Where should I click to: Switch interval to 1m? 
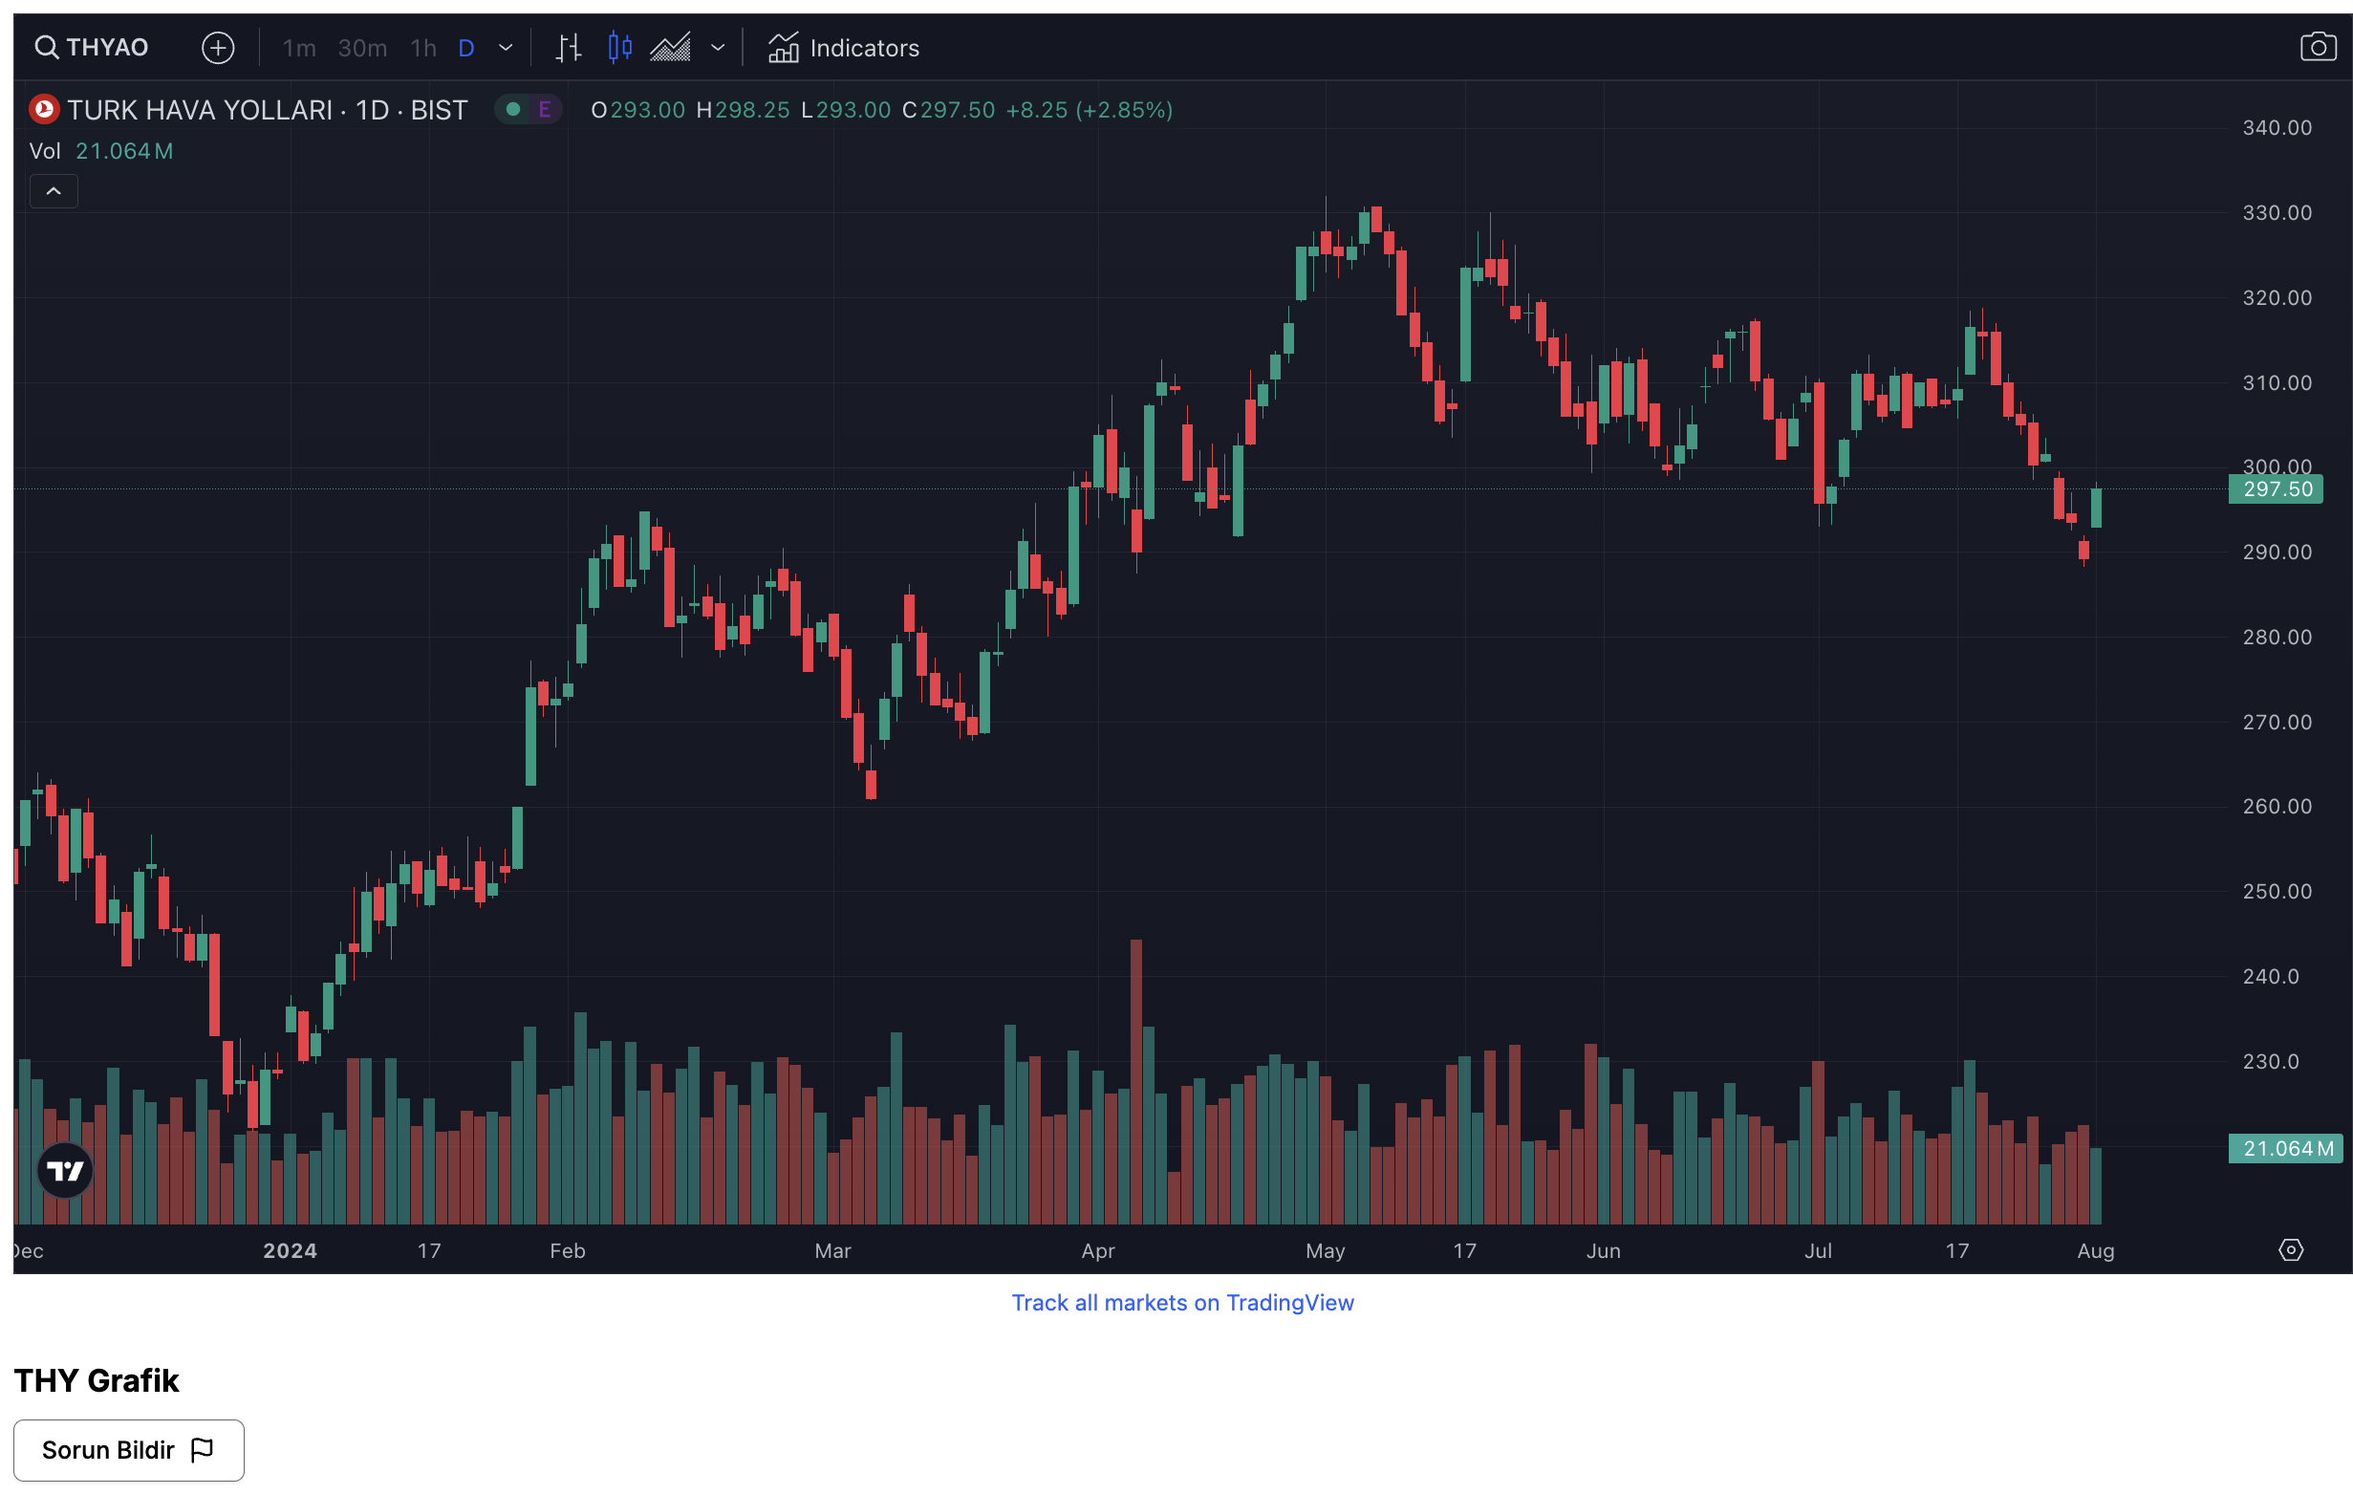point(299,48)
